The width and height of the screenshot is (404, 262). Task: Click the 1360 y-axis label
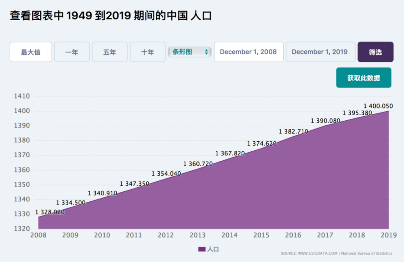(x=22, y=170)
